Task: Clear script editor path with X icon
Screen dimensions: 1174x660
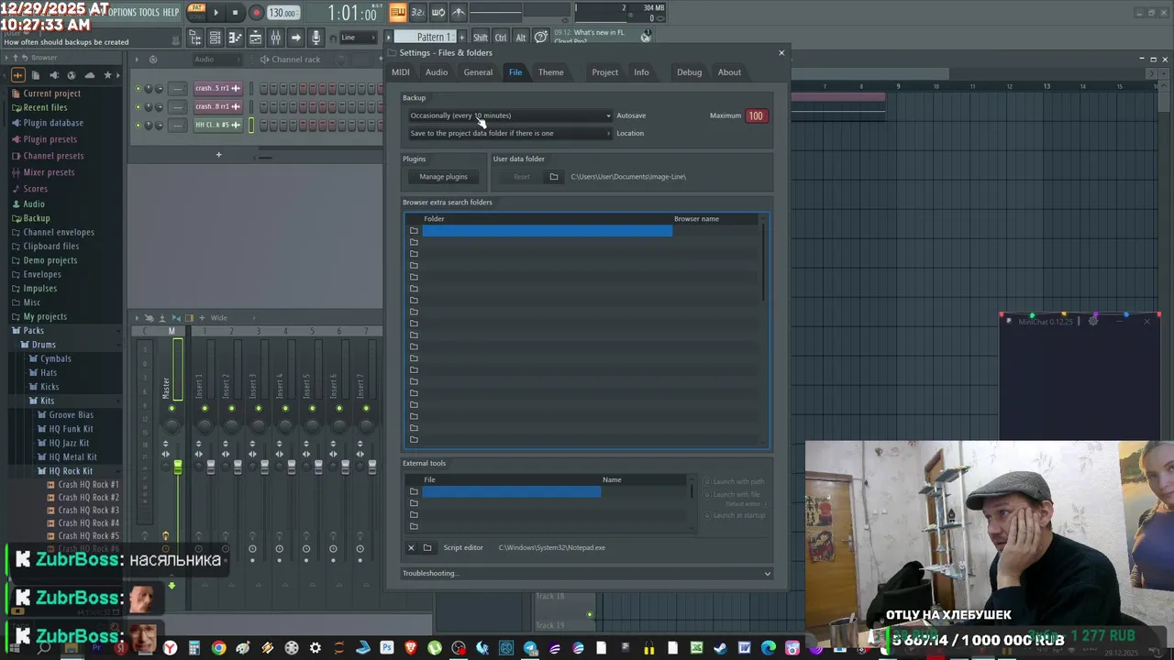Action: (x=411, y=547)
